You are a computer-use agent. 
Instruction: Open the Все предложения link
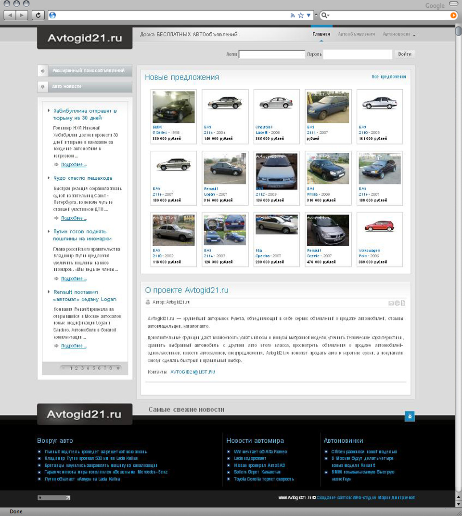(389, 77)
